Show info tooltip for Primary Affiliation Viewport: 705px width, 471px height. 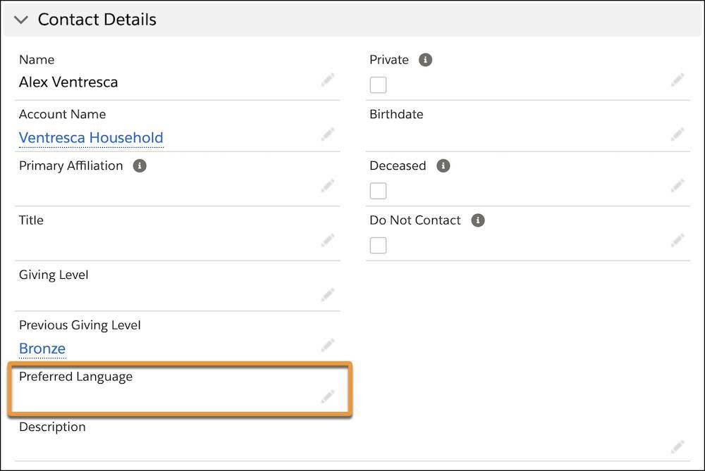(140, 165)
